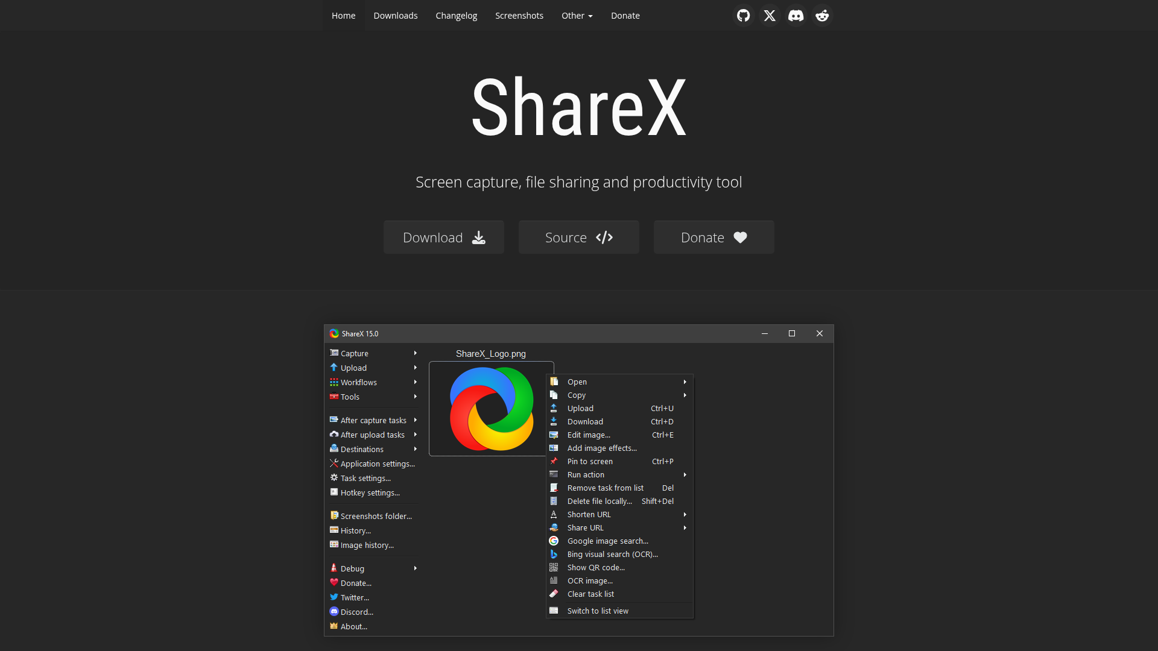Select Show QR code

tap(596, 567)
